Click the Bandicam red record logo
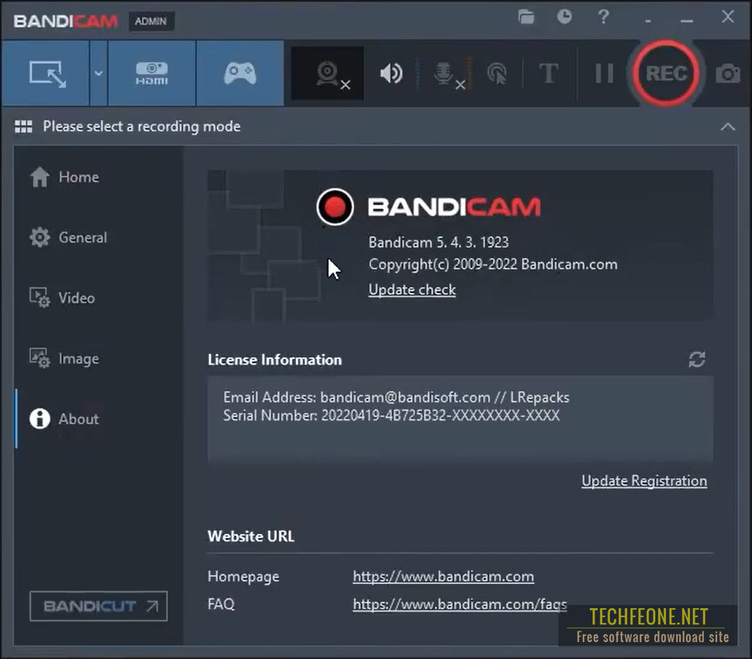752x659 pixels. pyautogui.click(x=335, y=206)
